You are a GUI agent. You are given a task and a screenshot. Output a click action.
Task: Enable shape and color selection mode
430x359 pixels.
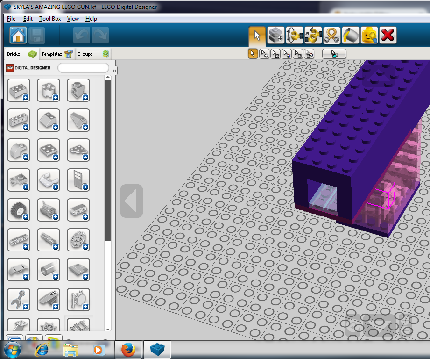[x=310, y=54]
